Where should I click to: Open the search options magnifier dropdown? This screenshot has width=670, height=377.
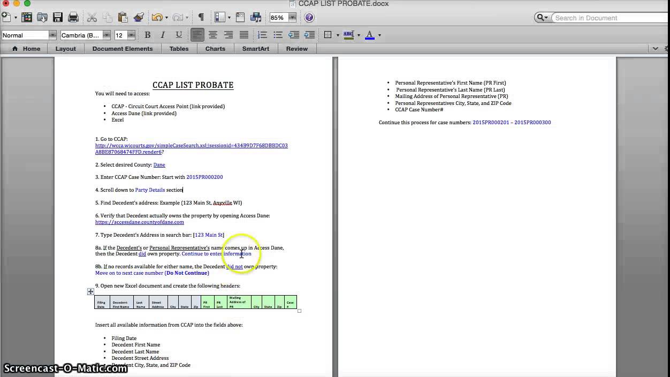pos(542,18)
